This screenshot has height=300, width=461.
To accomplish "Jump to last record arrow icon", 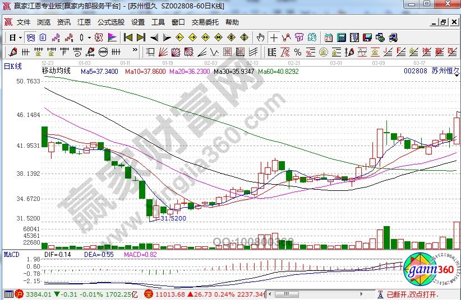I will 141,37.
